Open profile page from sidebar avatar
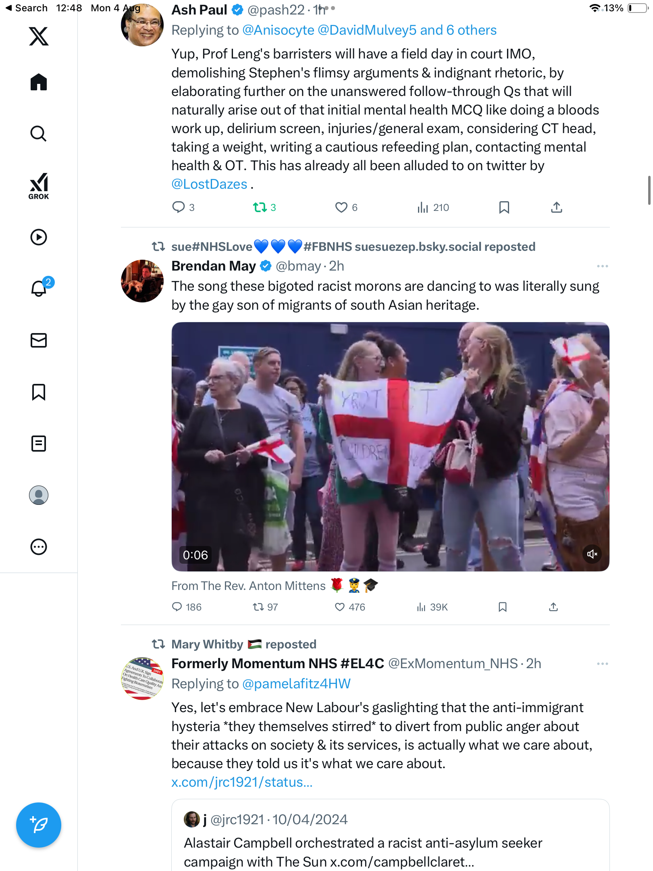The height and width of the screenshot is (871, 653). pos(39,495)
